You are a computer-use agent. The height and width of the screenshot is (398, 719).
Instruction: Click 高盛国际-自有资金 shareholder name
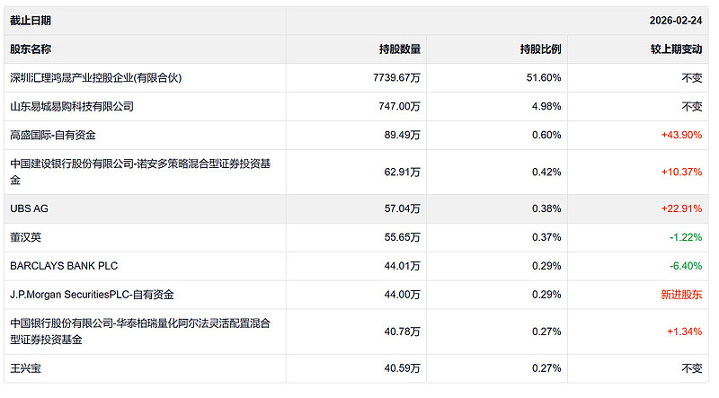[53, 136]
